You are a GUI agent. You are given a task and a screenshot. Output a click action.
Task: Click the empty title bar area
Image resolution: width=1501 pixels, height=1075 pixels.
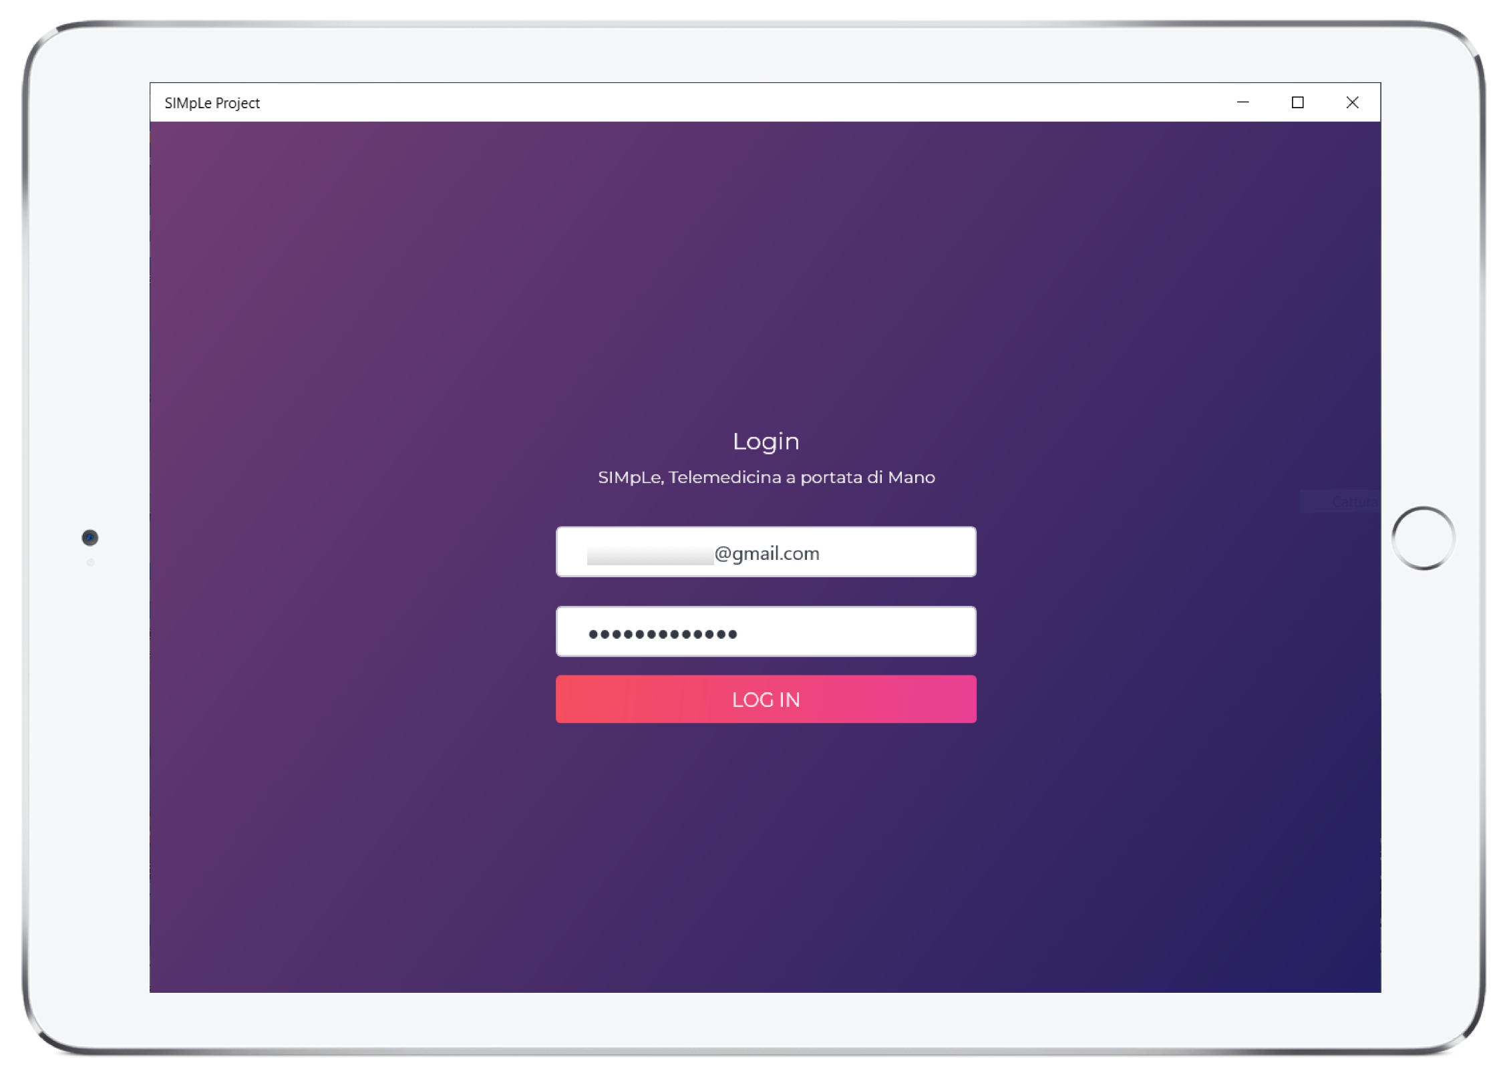coord(735,102)
